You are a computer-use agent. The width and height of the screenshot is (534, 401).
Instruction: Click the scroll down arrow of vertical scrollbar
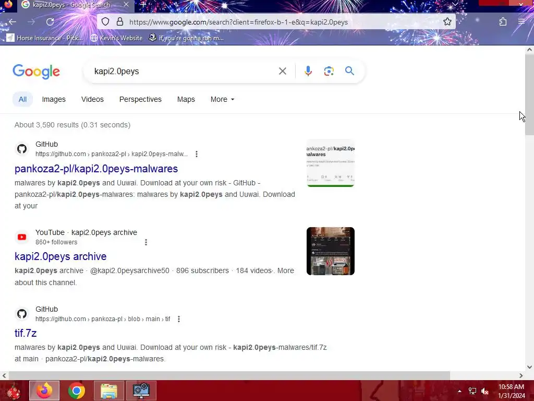(x=529, y=367)
